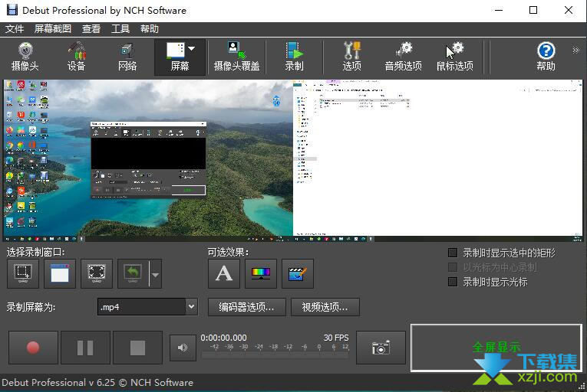Open the 摄像头覆盖 camera overlay tool
Viewport: 587px width, 392px height.
[x=236, y=57]
